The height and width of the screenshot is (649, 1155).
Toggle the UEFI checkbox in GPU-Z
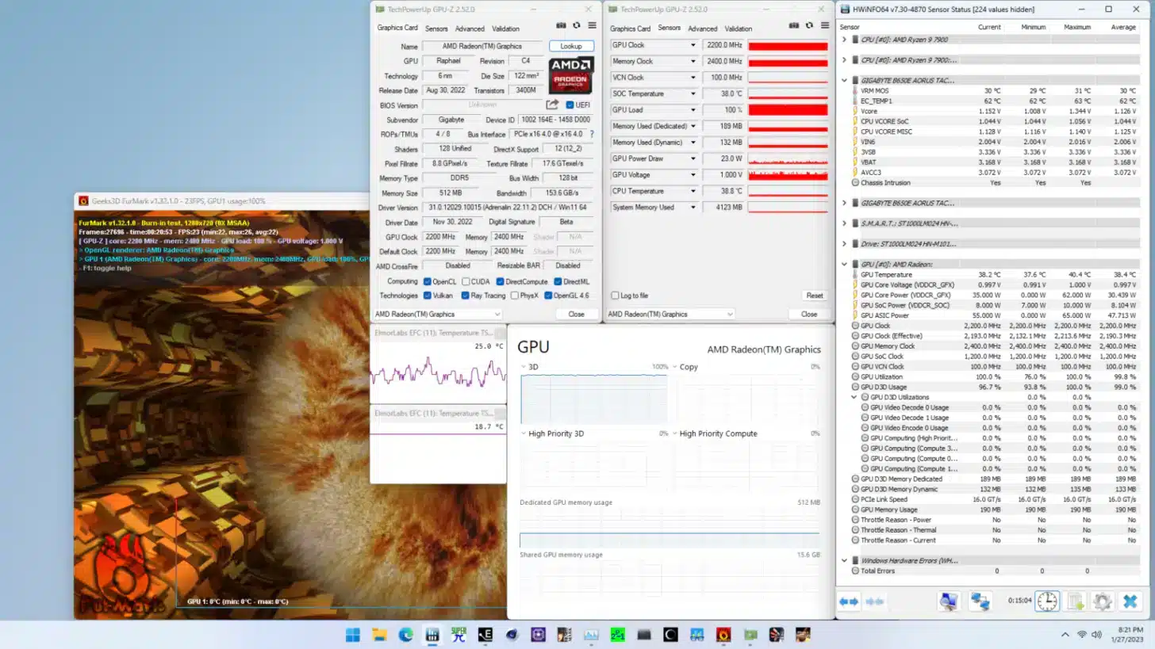(x=570, y=105)
